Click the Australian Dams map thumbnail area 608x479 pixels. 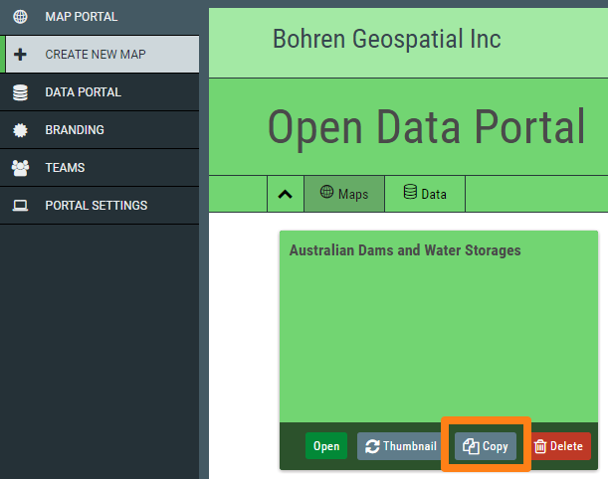tap(439, 341)
